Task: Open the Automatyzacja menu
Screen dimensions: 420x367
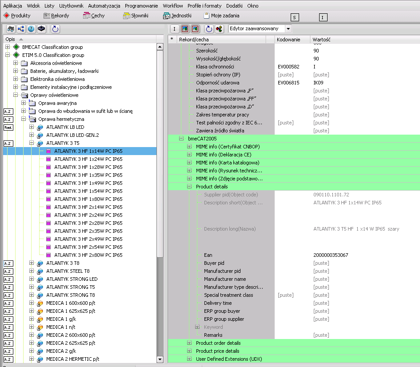Action: (x=104, y=6)
